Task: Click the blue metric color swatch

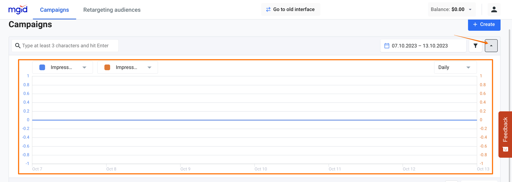Action: click(x=42, y=67)
